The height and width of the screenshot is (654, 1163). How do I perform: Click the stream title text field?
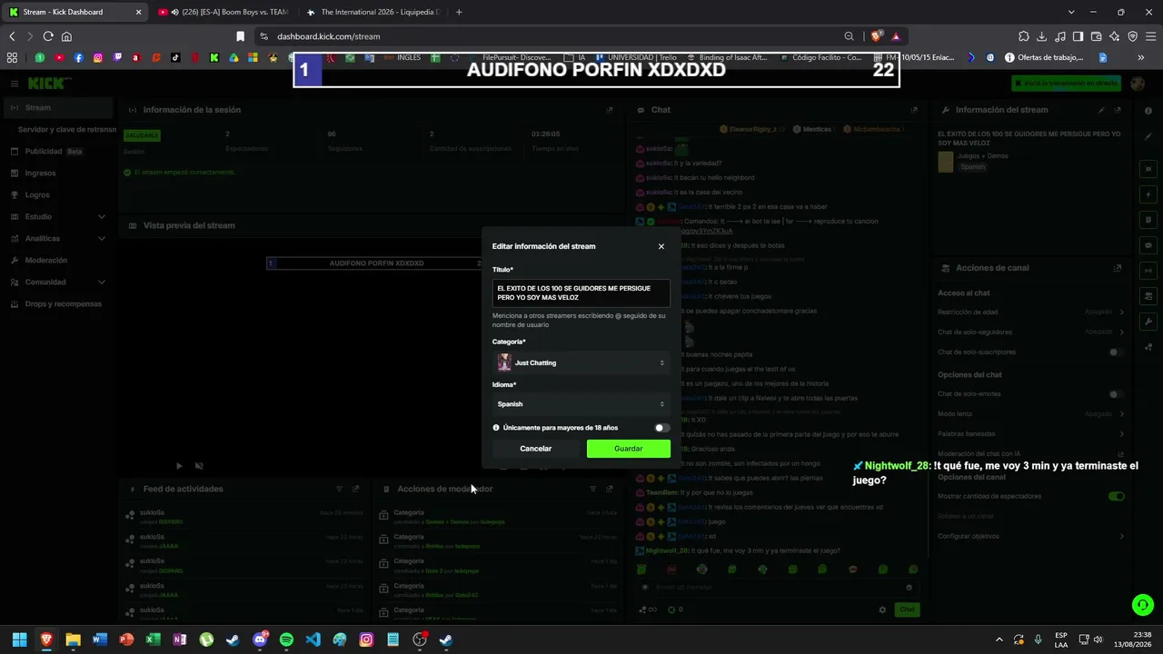[x=581, y=292]
